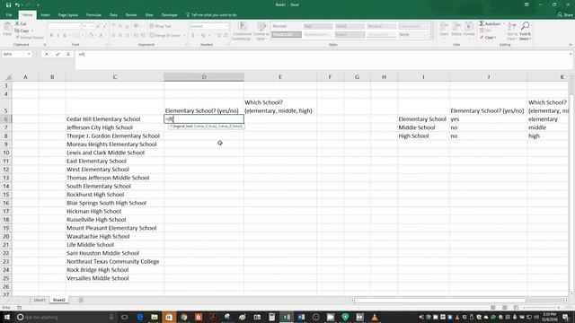
Task: Open the Name Box dropdown showing NPV
Action: pos(29,54)
